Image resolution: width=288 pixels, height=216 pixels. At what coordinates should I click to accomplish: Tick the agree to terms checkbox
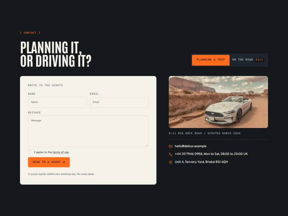30,152
